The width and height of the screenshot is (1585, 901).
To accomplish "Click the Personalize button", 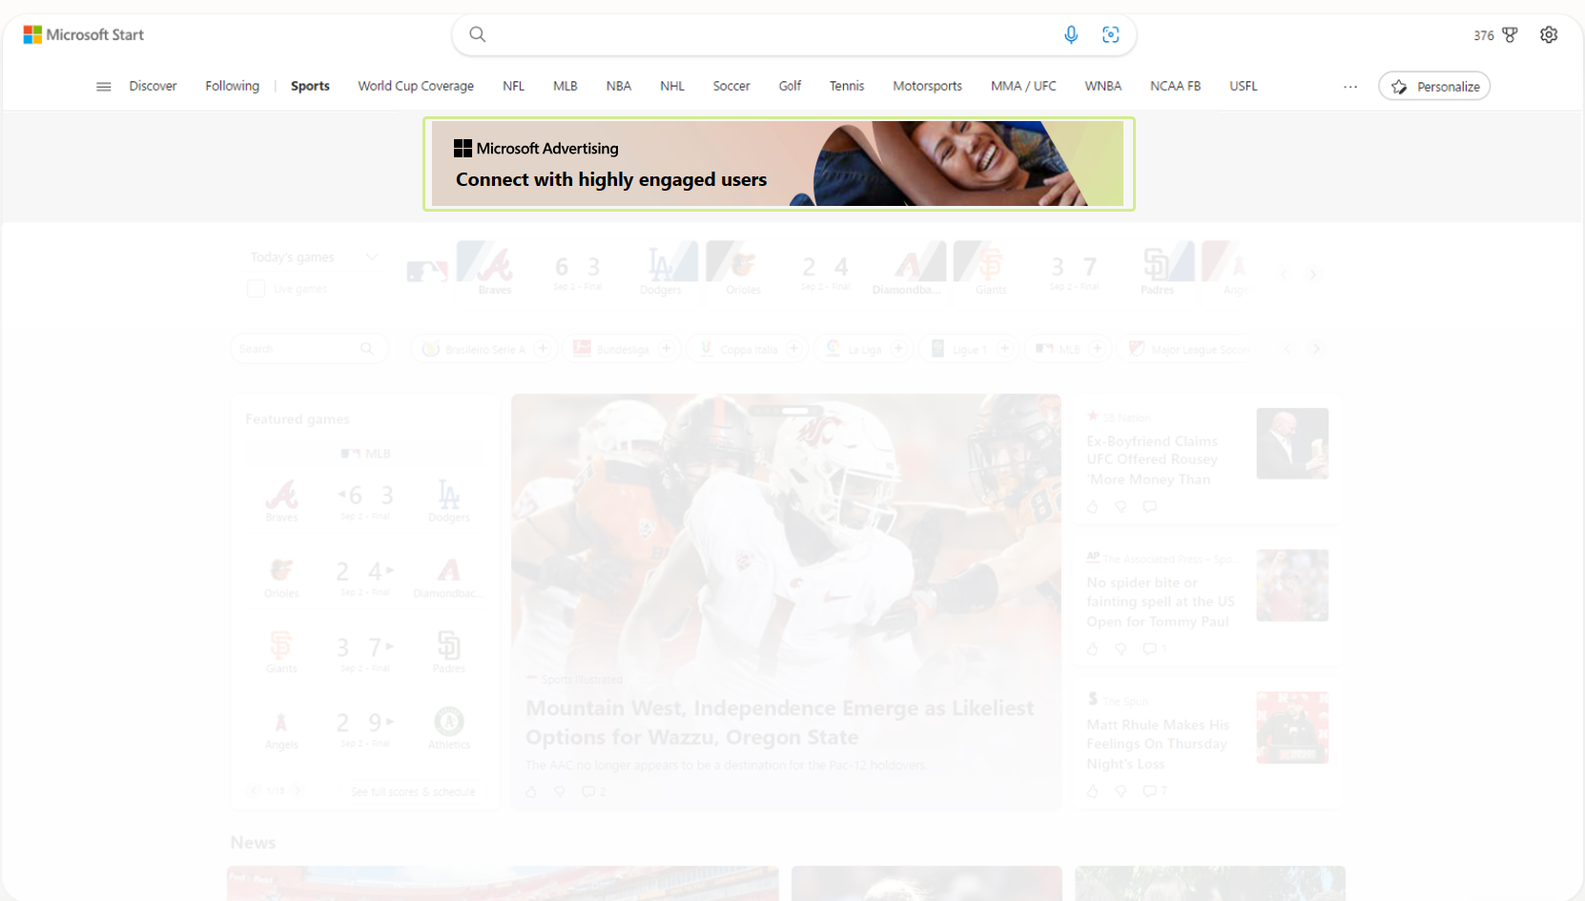I will (1434, 86).
